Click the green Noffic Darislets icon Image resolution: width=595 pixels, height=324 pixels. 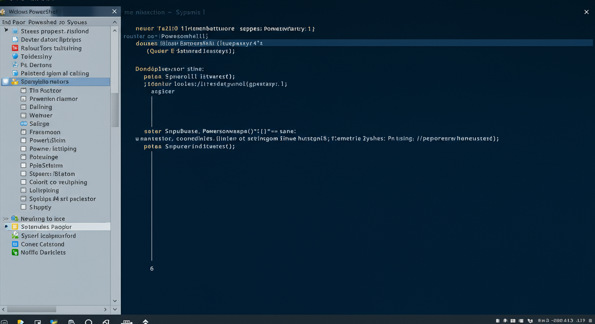[x=15, y=252]
